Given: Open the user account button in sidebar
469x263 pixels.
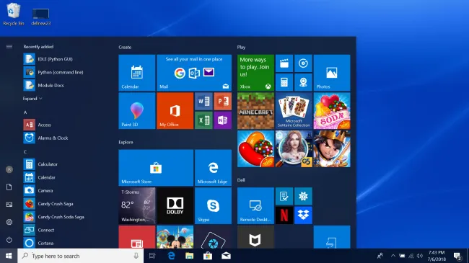Looking at the screenshot, I should pos(9,169).
